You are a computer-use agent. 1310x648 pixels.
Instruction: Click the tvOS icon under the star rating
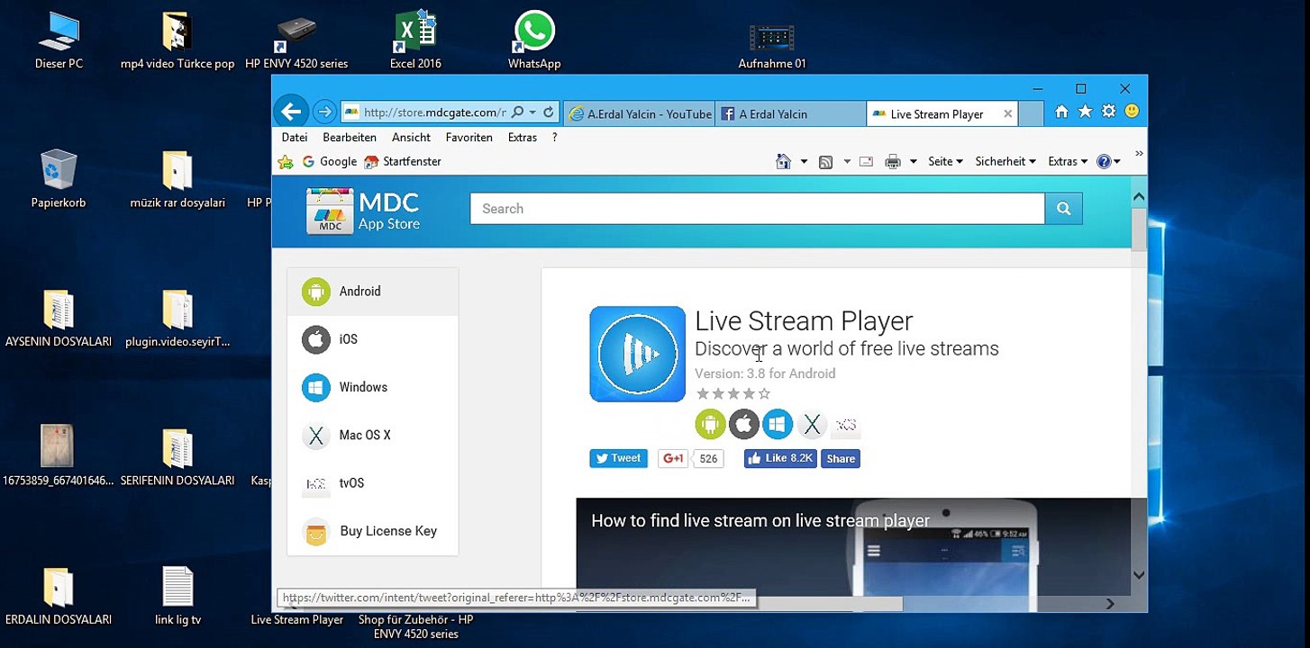(x=845, y=425)
